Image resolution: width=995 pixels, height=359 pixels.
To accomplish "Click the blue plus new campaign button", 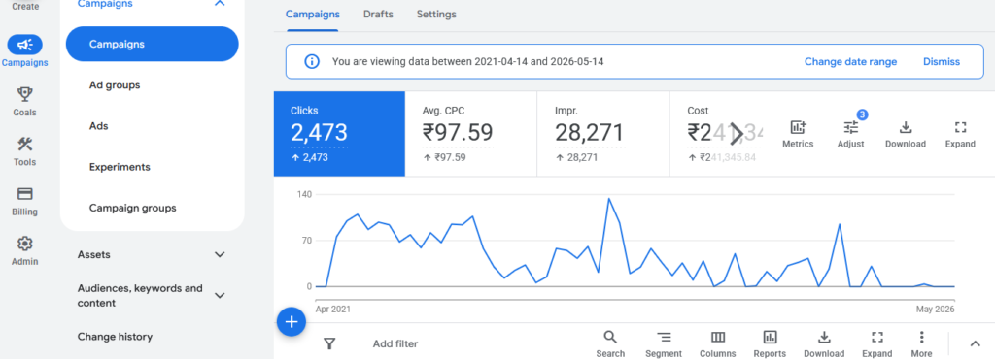I will (292, 321).
